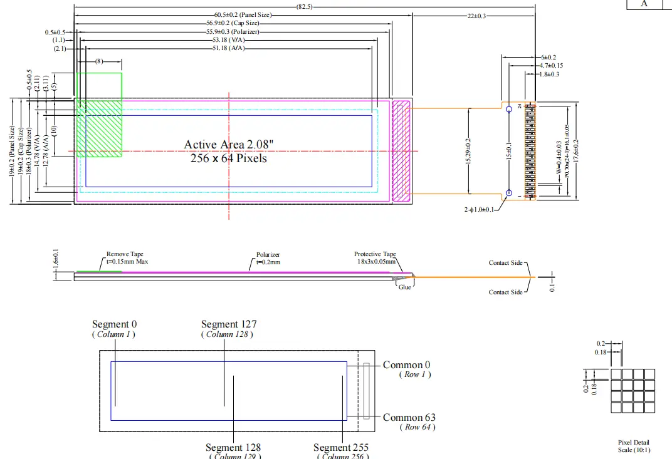Click the "1.8±0.3" connector dimension

(x=549, y=74)
